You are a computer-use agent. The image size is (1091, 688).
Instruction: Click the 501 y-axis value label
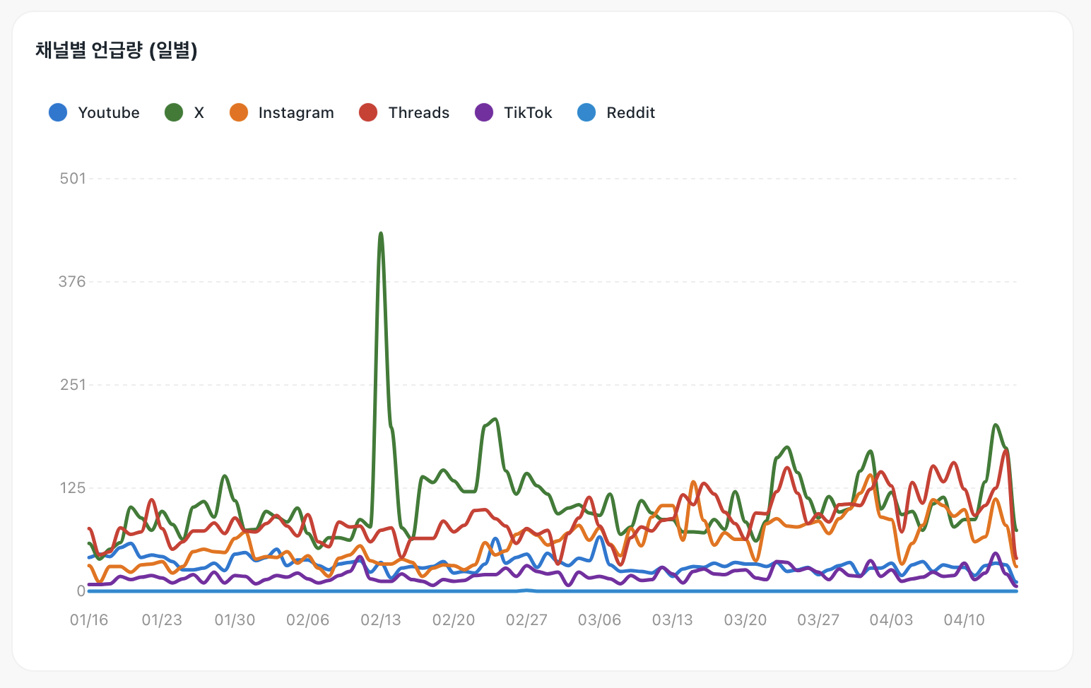(73, 179)
